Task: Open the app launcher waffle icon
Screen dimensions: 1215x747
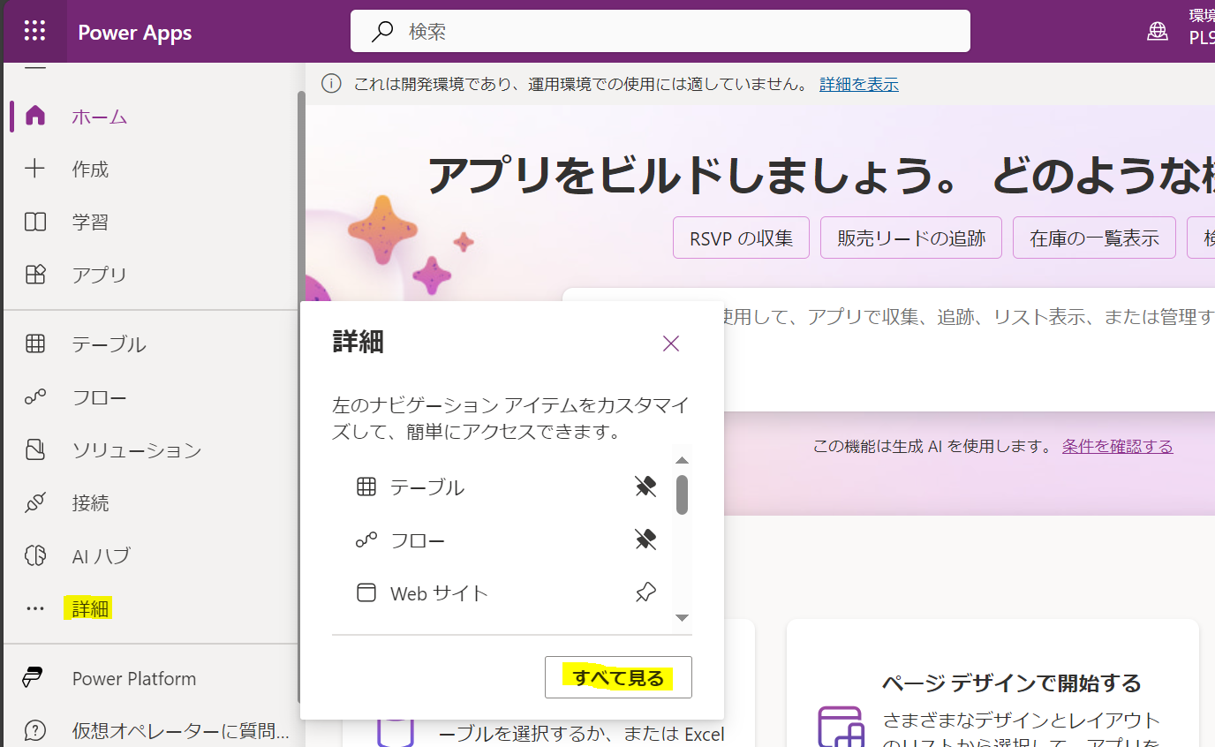Action: [34, 32]
